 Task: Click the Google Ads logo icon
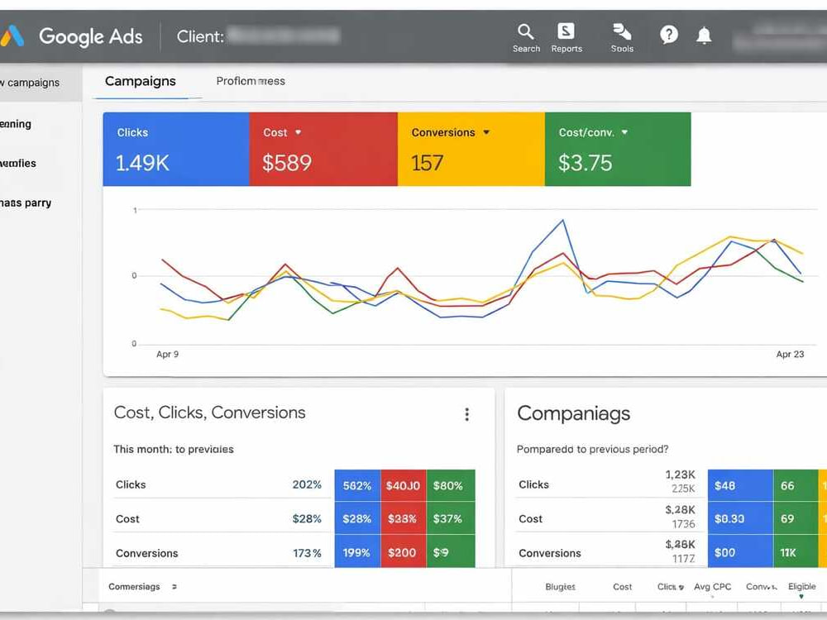(12, 36)
